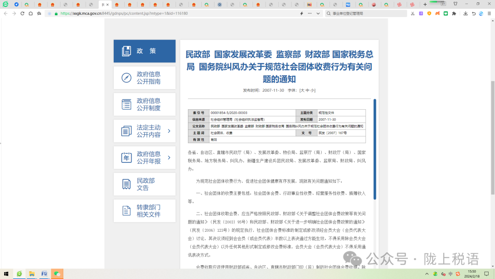This screenshot has width=495, height=279.
Task: Click the green square extension icon
Action: coord(446,14)
